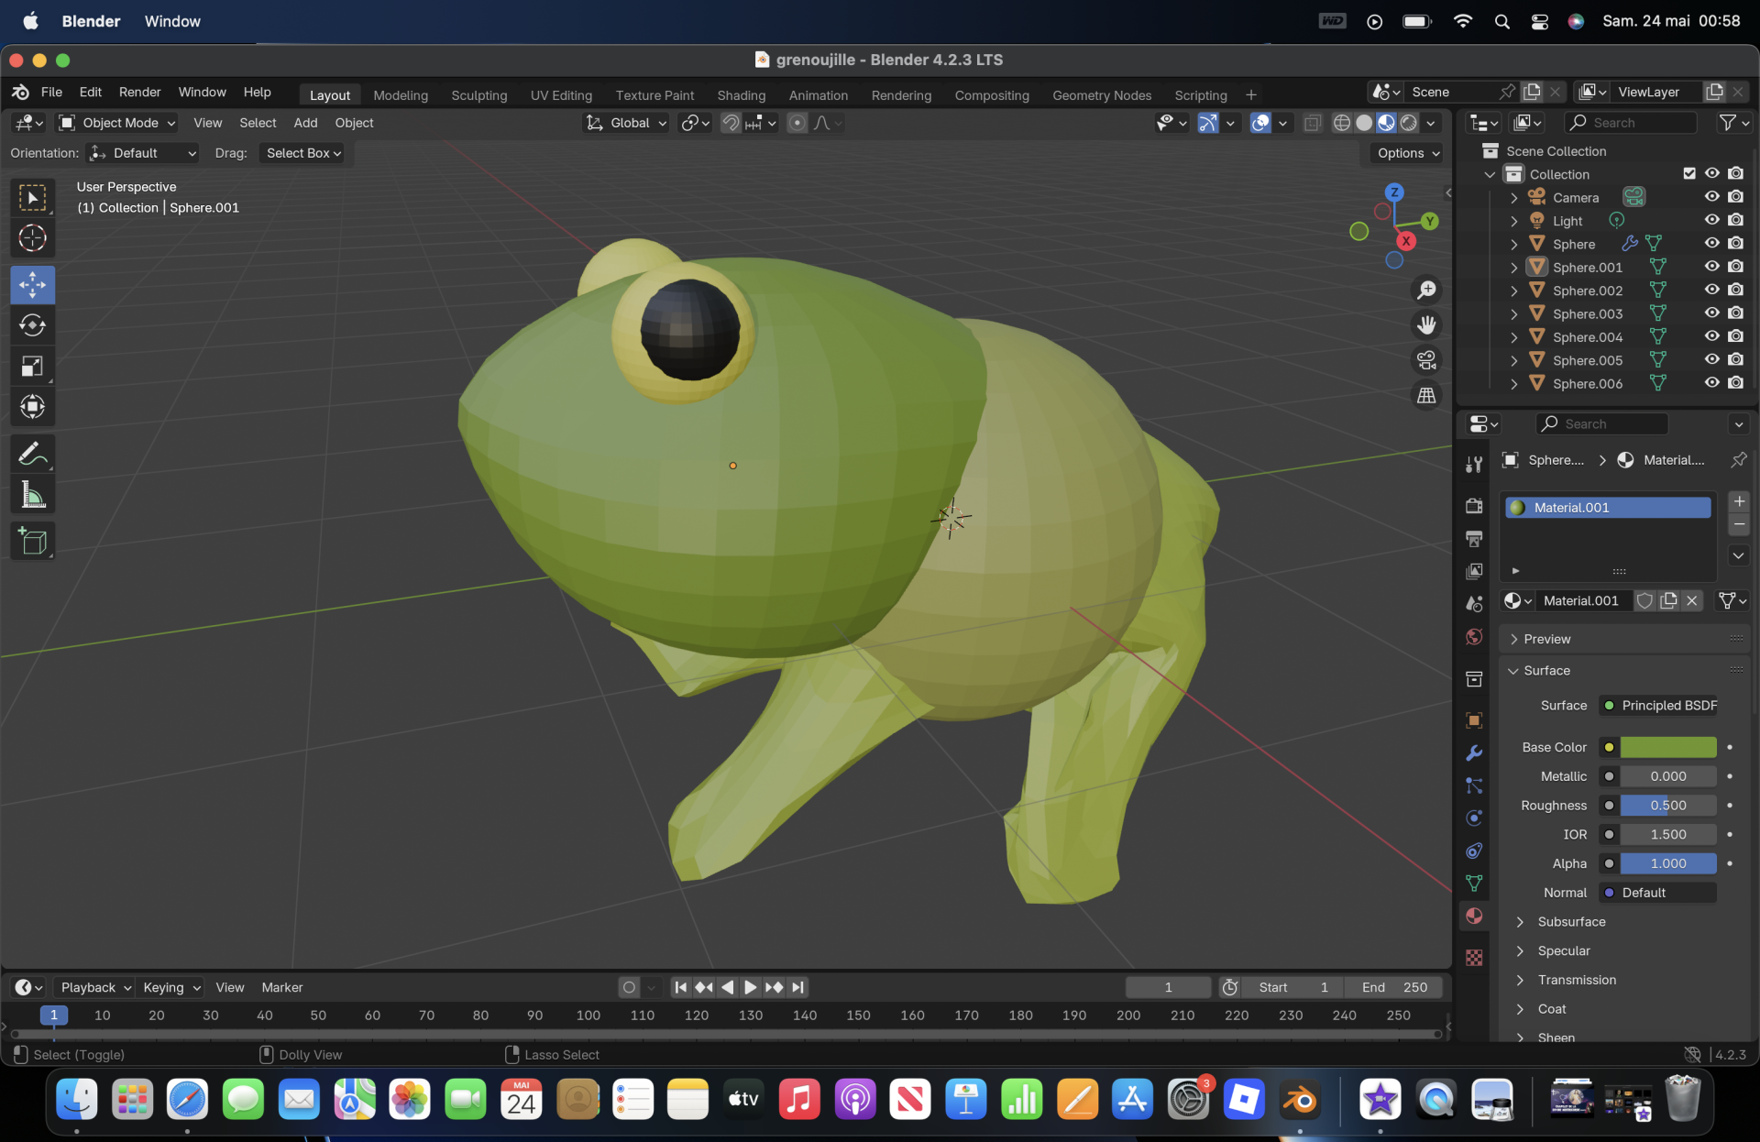Open the Output properties tab

(x=1474, y=538)
